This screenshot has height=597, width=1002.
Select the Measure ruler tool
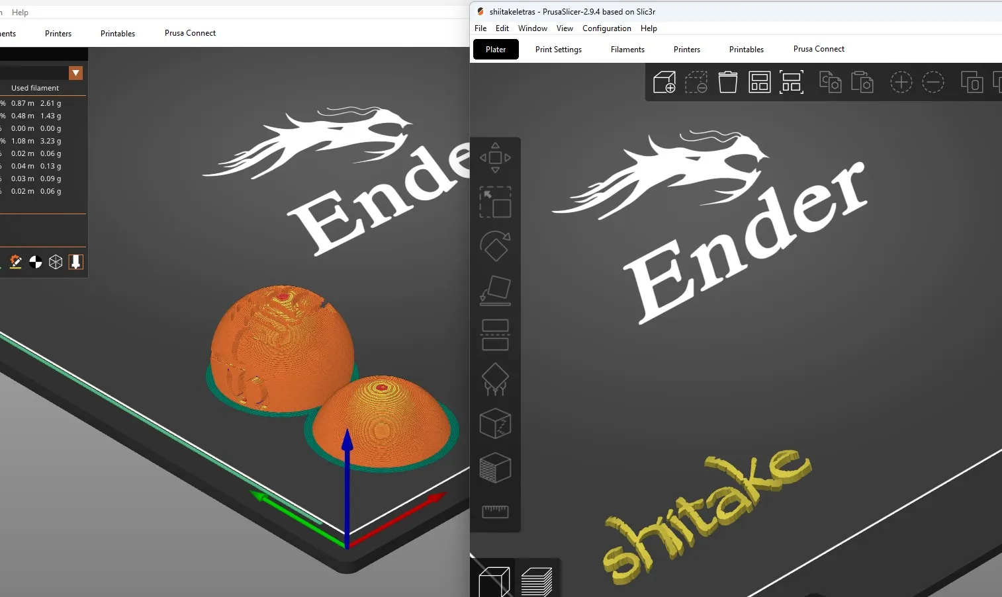(x=495, y=512)
